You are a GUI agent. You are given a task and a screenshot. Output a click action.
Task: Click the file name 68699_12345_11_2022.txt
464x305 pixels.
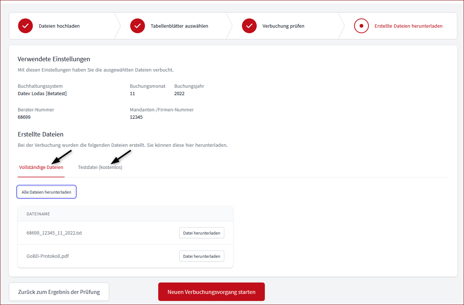pos(54,233)
